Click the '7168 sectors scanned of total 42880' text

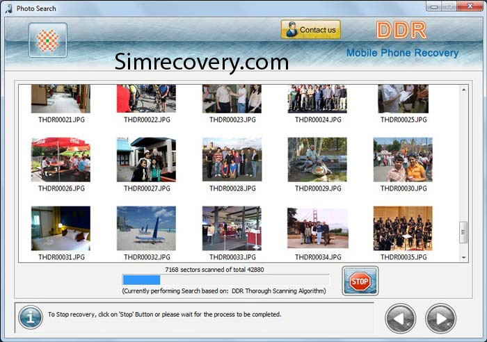pyautogui.click(x=214, y=270)
